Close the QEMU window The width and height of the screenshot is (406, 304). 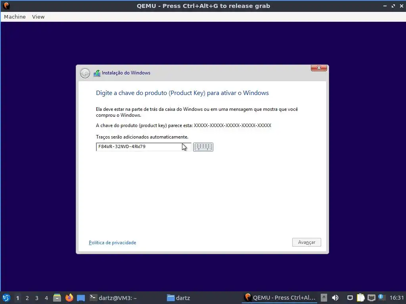pos(402,6)
